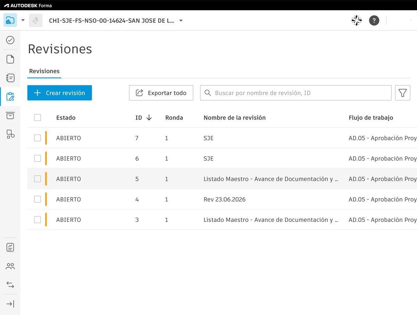This screenshot has width=417, height=315.
Task: Sort by Nombre de la revisión header
Action: [x=235, y=118]
